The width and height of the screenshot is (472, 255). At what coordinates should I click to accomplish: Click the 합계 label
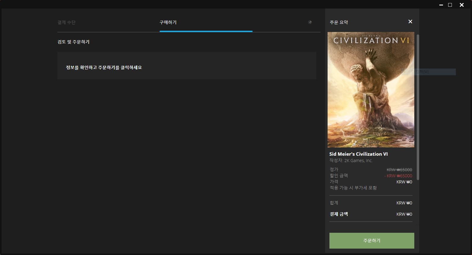click(334, 203)
